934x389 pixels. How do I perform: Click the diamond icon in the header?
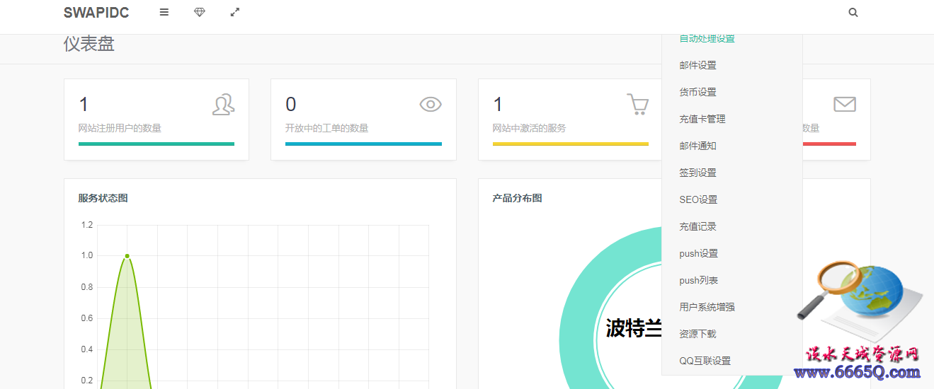[200, 12]
